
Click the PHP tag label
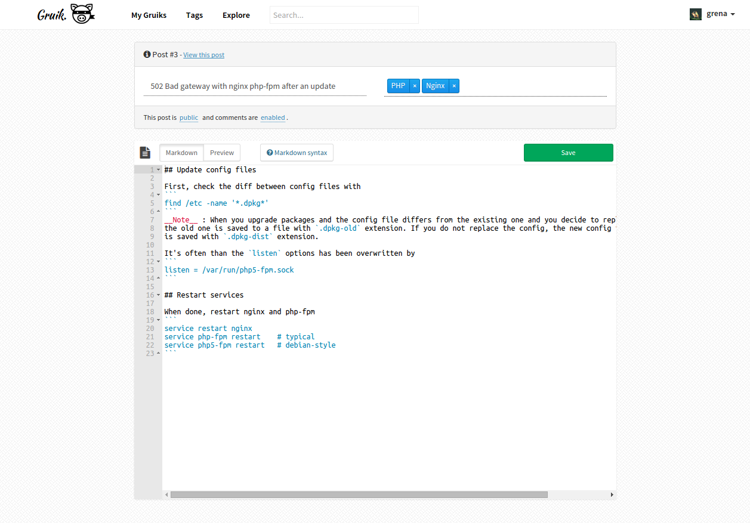tap(399, 86)
